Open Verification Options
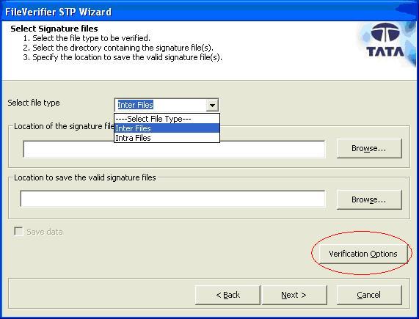419x319 pixels. [363, 254]
